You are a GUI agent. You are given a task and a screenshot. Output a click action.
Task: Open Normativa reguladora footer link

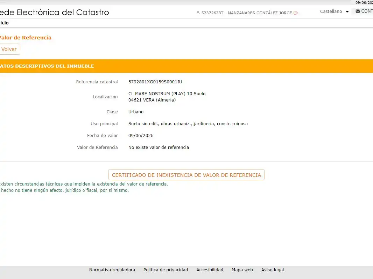(x=112, y=270)
